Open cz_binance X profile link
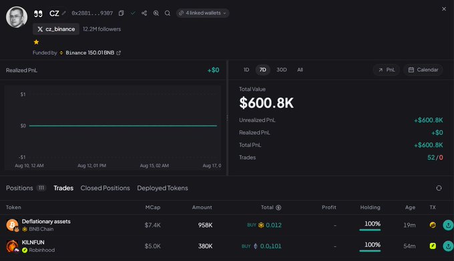The height and width of the screenshot is (261, 454). 56,29
